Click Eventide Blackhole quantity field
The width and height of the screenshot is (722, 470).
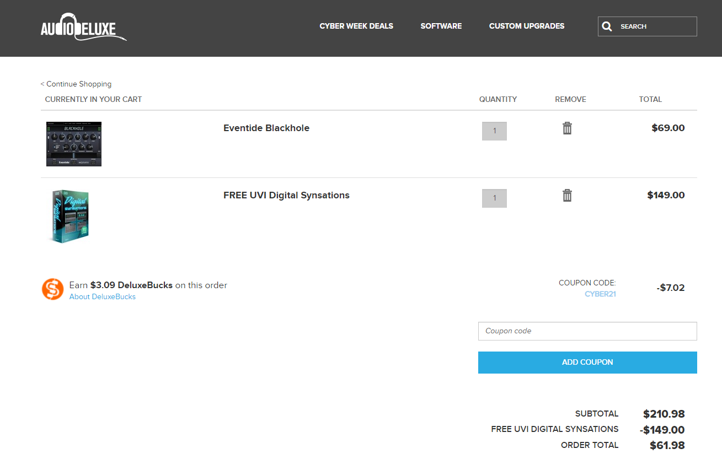point(494,131)
